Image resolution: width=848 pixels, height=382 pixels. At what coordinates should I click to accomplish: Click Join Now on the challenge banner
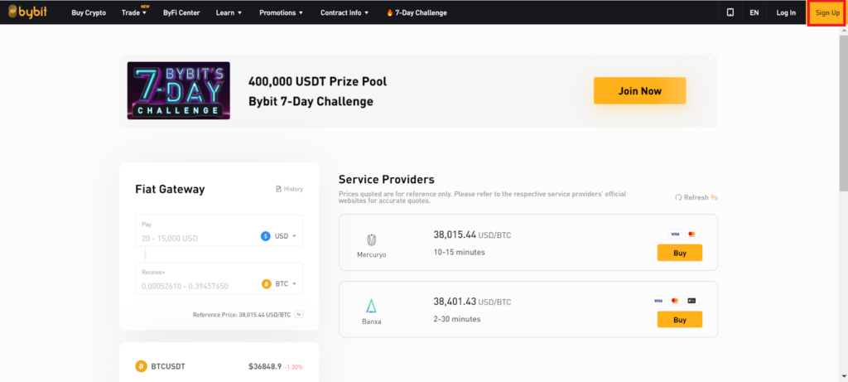pos(639,91)
